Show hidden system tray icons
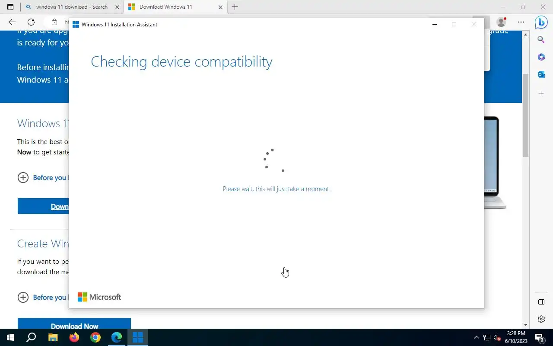 (x=477, y=337)
